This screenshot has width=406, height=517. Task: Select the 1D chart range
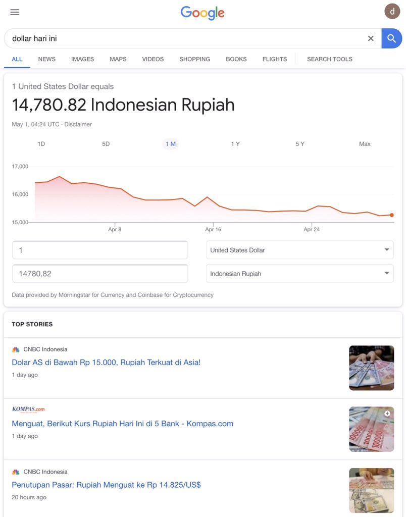(41, 144)
